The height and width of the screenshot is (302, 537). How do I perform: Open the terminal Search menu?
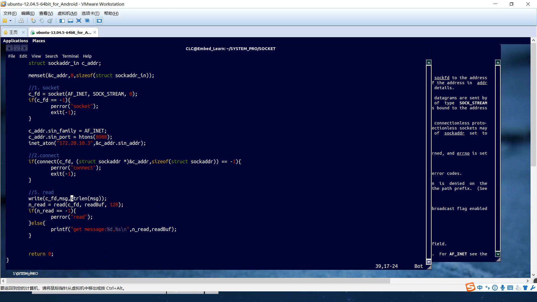tap(51, 56)
